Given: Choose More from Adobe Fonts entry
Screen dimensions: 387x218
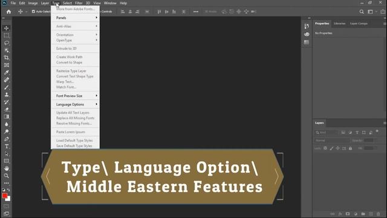Looking at the screenshot, I should tap(75, 9).
